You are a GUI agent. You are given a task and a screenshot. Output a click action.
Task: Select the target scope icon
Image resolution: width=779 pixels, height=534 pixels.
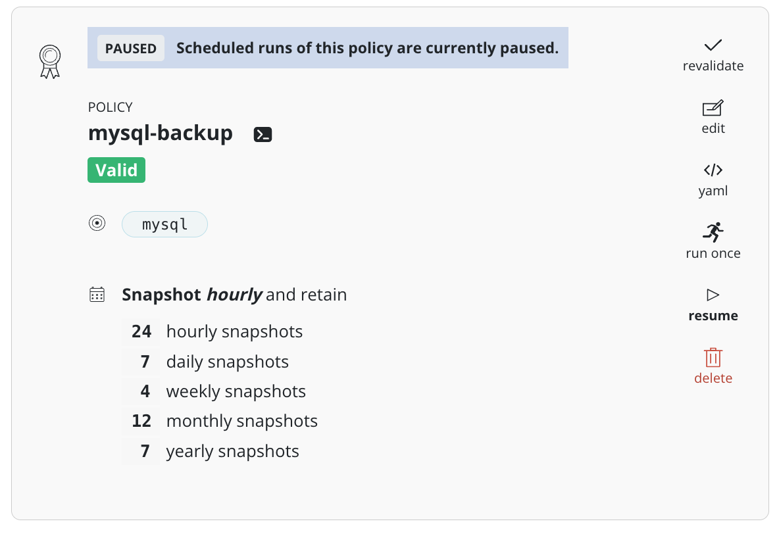coord(97,223)
